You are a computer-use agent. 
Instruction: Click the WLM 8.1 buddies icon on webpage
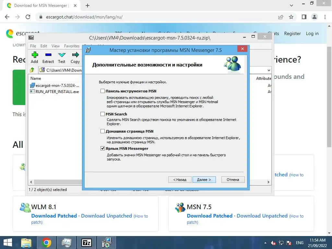coord(25,207)
